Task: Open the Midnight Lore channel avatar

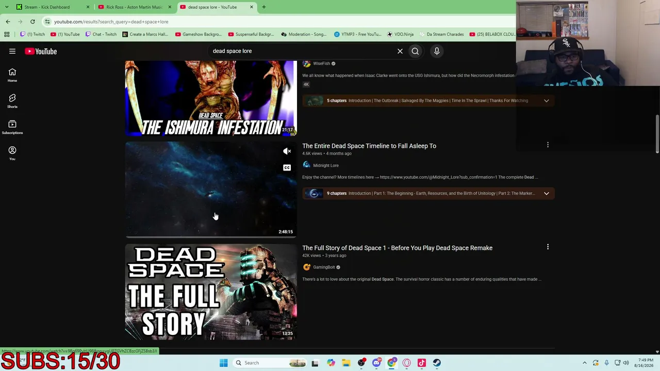Action: click(307, 165)
